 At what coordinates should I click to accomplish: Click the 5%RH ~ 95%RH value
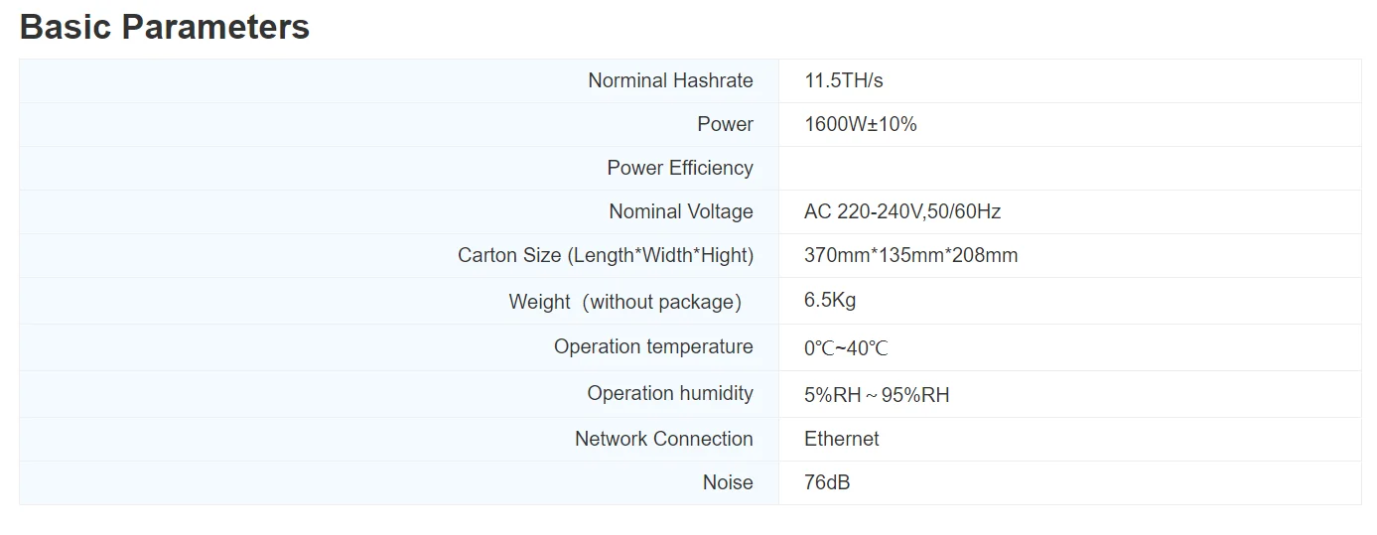876,395
